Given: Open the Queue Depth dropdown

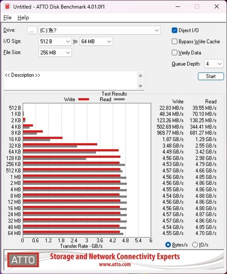Looking at the screenshot, I should (x=214, y=64).
